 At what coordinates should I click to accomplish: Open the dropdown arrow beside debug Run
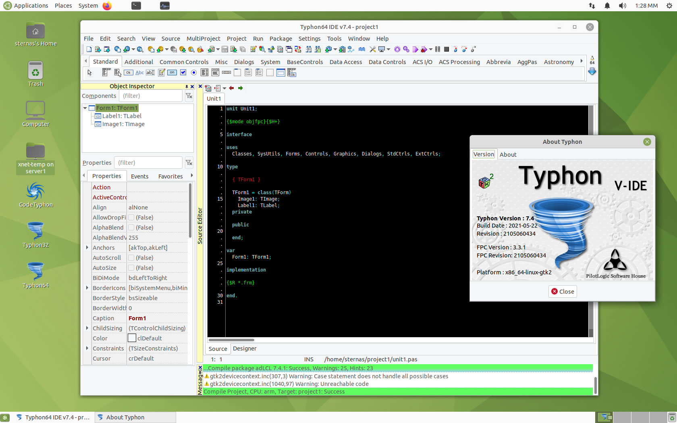(x=430, y=50)
